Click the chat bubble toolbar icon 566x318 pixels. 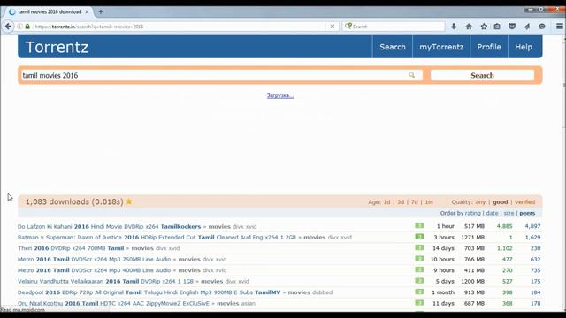[542, 26]
